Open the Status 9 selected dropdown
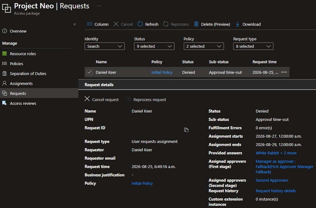This screenshot has height=208, width=316. click(x=154, y=46)
